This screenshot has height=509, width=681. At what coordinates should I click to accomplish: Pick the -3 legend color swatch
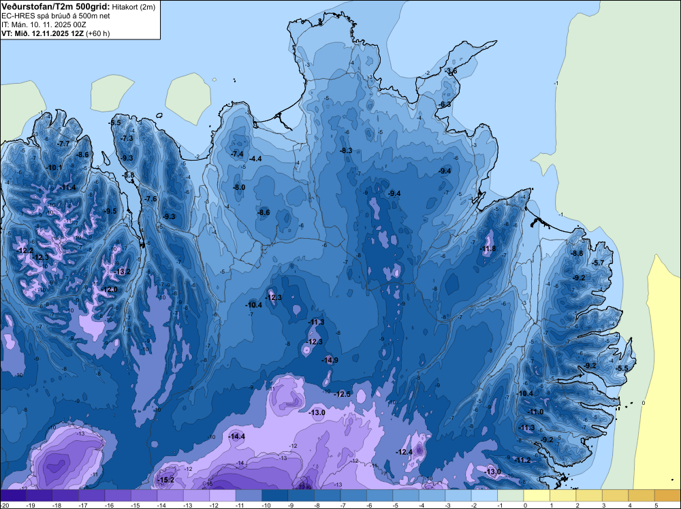[x=458, y=495]
